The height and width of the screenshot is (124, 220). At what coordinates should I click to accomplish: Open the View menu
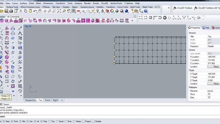pos(8,3)
